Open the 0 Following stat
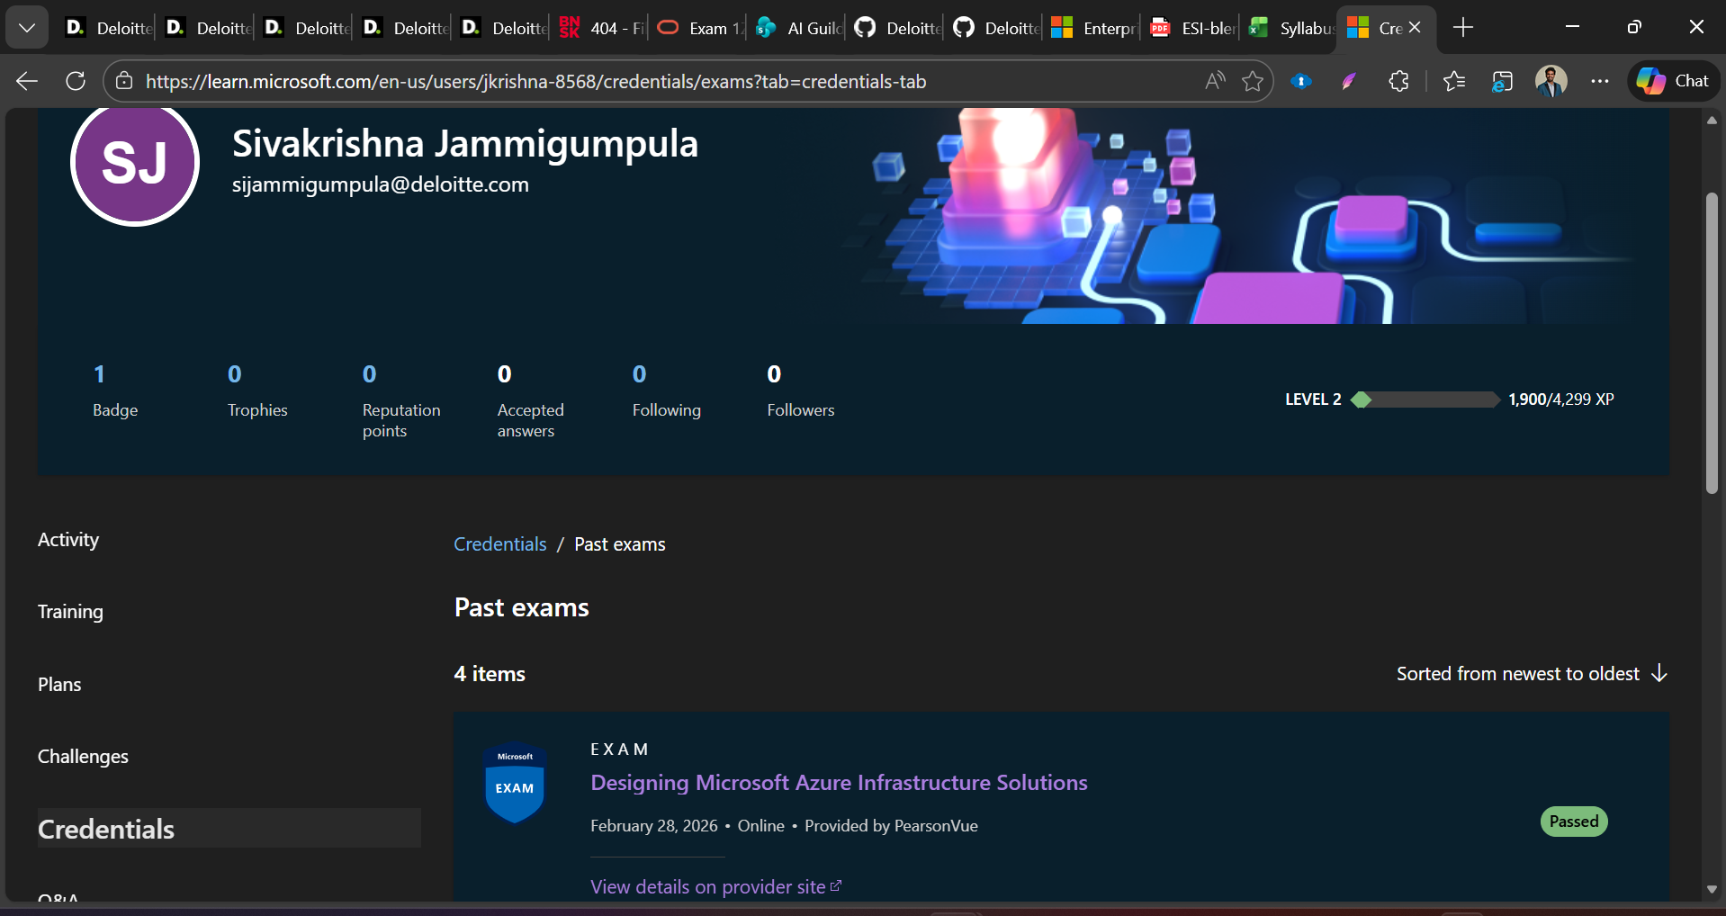Viewport: 1726px width, 916px height. click(x=666, y=391)
